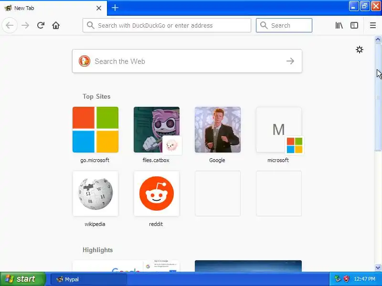
Task: Open the Google top site tile
Action: point(218,130)
